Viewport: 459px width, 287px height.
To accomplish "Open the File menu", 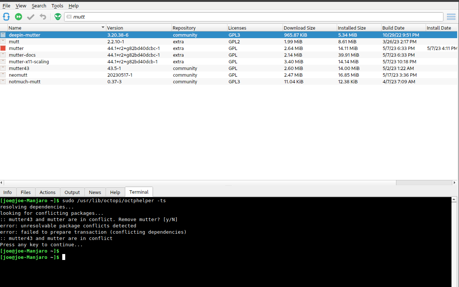I will [x=6, y=6].
